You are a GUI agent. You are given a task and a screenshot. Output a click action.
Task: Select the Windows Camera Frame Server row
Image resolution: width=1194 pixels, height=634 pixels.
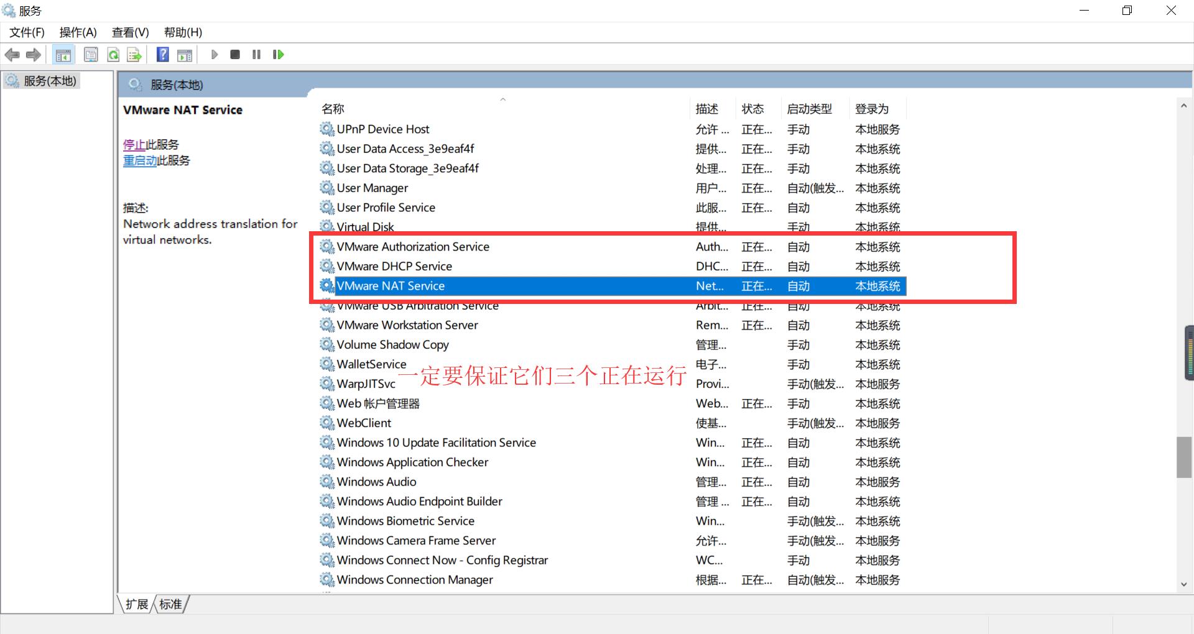[x=613, y=540]
